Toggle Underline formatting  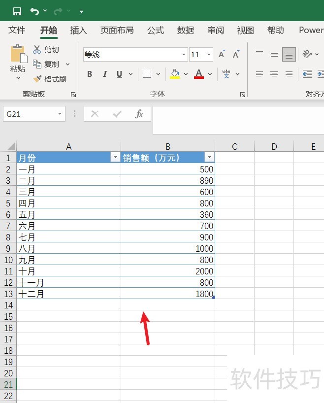[x=119, y=74]
